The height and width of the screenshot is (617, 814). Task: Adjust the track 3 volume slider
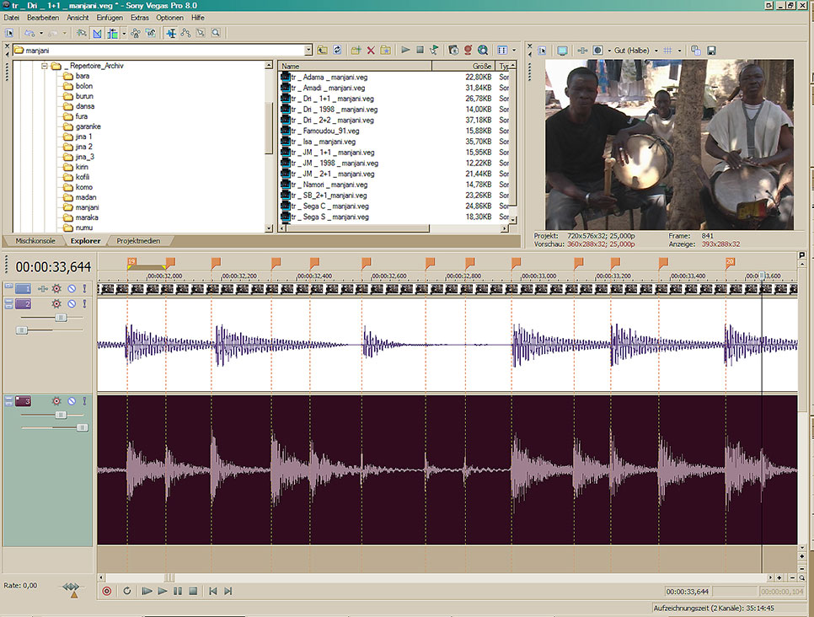tap(61, 415)
